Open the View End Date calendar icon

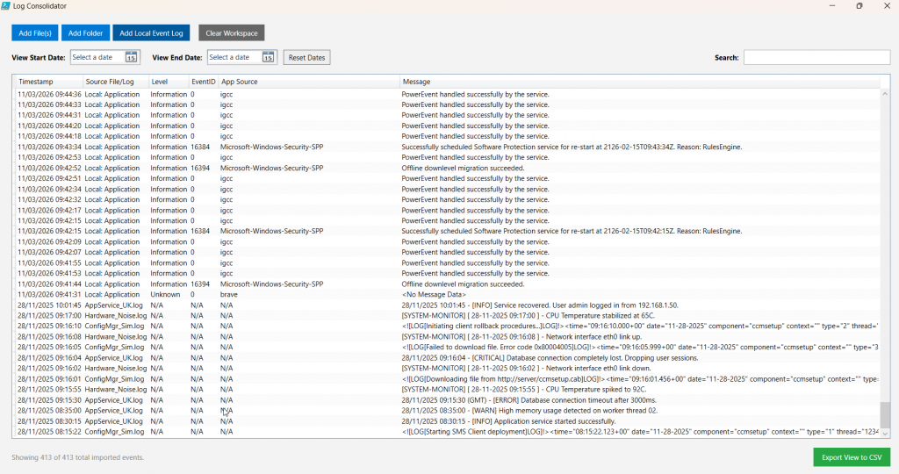tap(268, 58)
